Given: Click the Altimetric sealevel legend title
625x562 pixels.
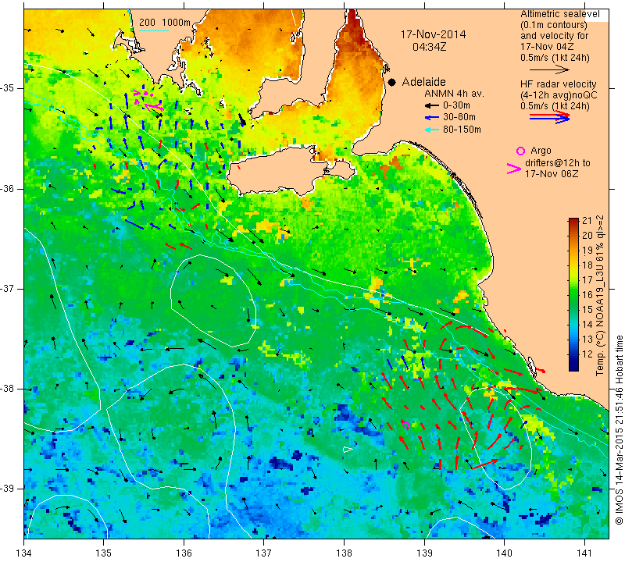Looking at the screenshot, I should (559, 14).
